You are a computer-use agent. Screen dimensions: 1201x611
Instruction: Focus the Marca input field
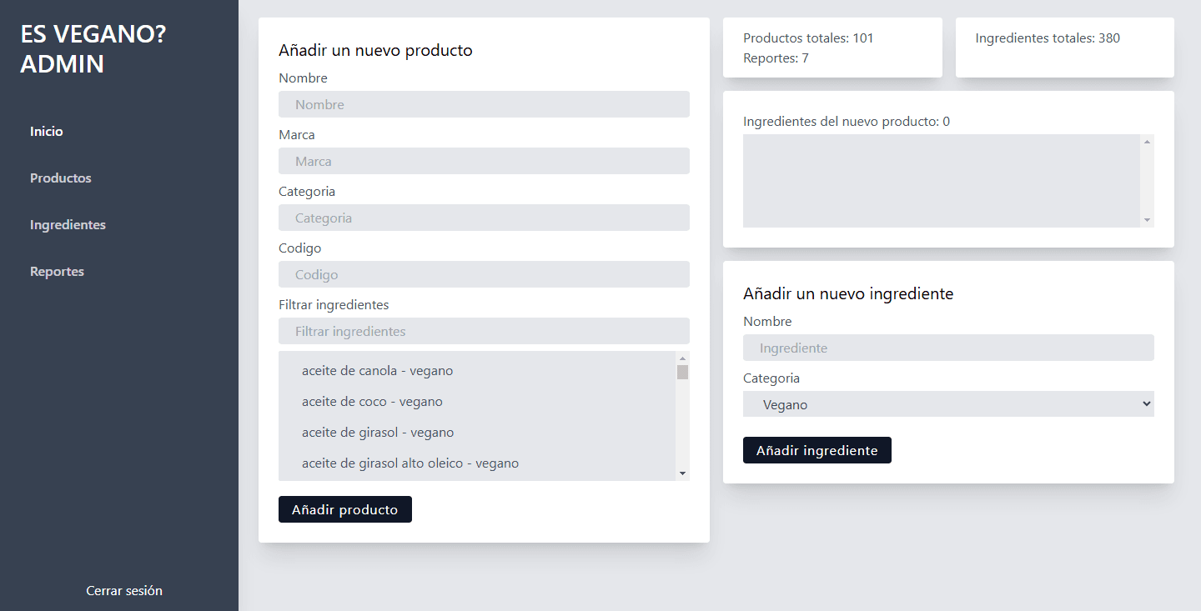coord(484,161)
